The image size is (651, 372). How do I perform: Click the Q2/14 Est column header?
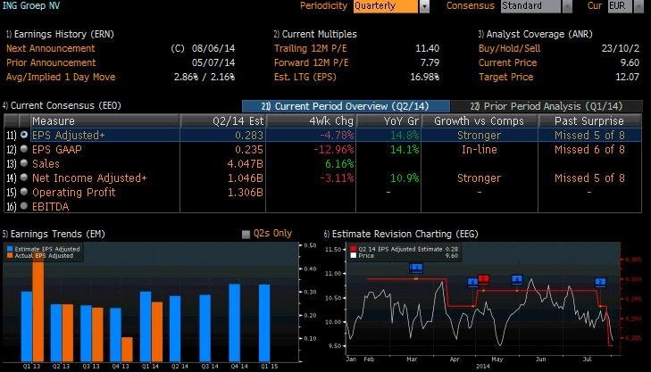pyautogui.click(x=223, y=120)
